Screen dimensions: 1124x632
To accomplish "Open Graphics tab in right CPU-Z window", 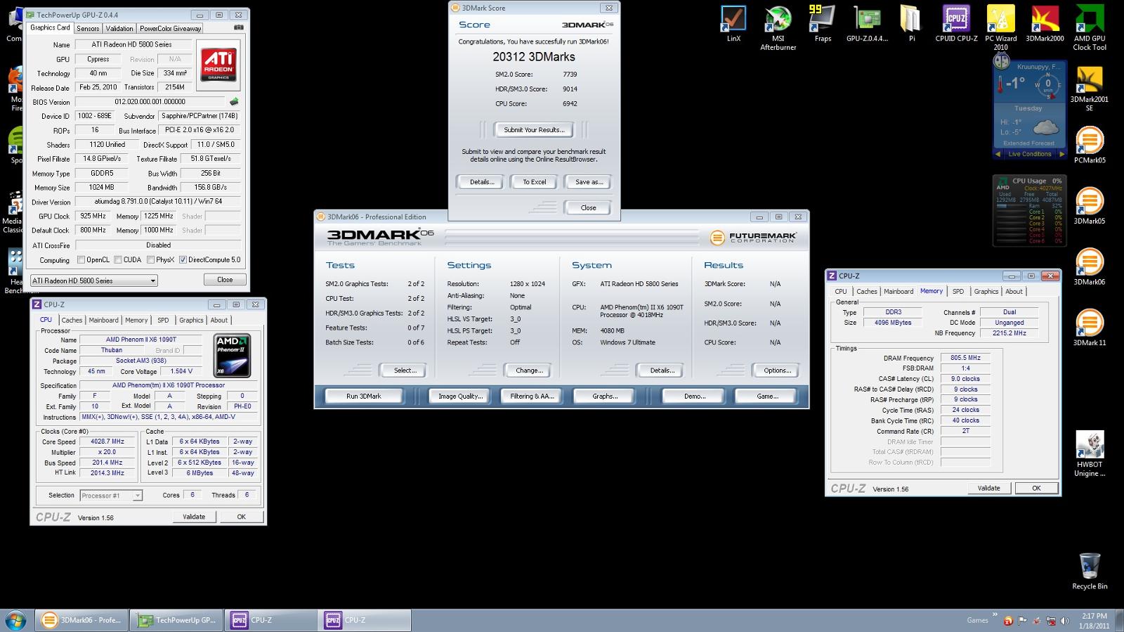I will (986, 291).
